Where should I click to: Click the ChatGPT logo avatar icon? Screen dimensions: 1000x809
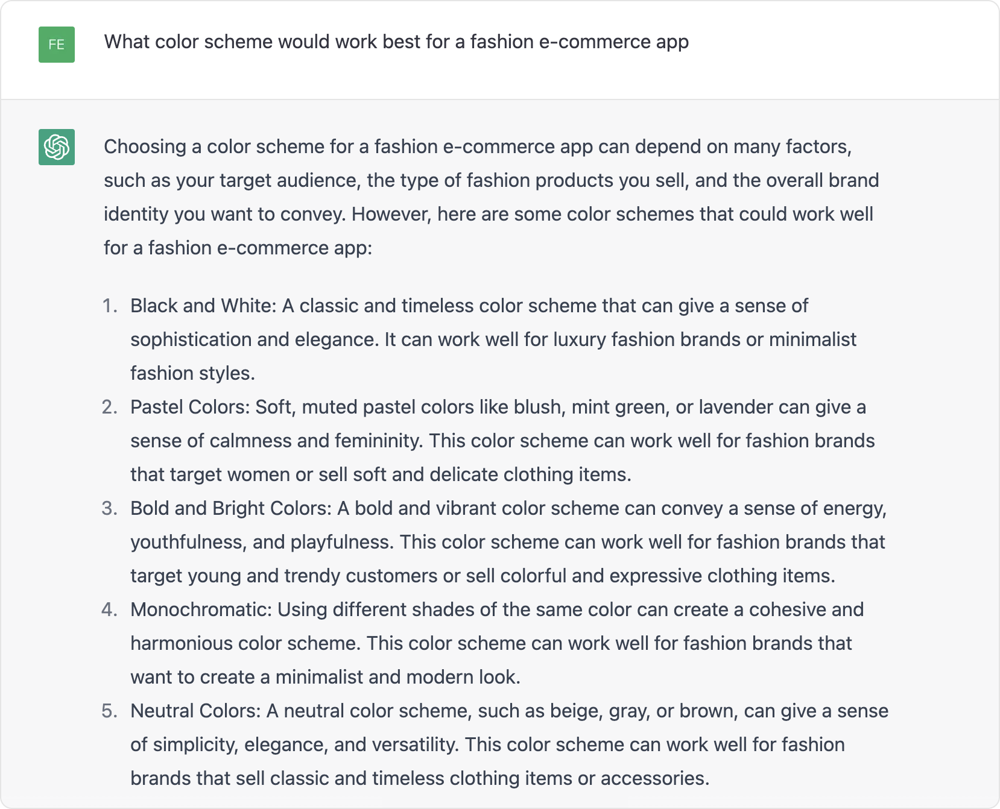57,147
